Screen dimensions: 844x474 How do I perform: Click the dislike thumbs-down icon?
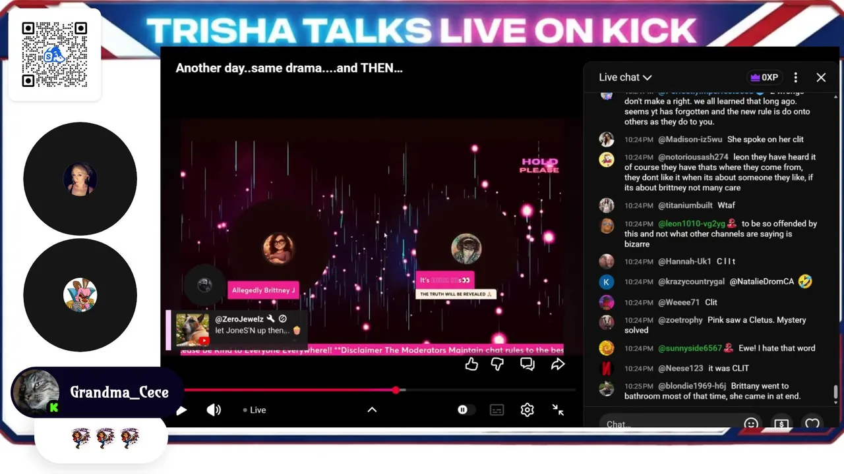pos(498,363)
